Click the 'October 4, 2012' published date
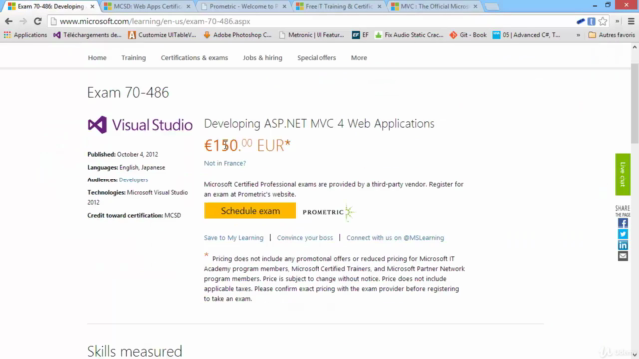 click(x=138, y=154)
